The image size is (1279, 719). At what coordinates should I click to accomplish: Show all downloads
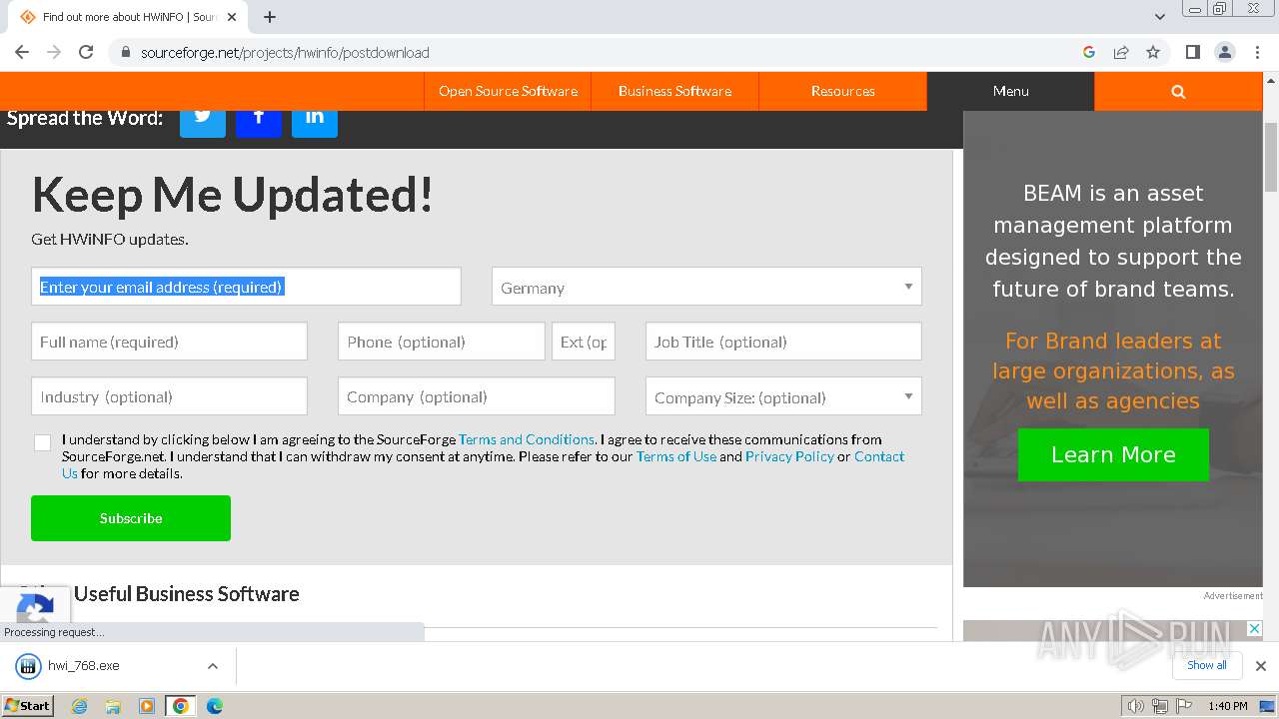[x=1206, y=665]
